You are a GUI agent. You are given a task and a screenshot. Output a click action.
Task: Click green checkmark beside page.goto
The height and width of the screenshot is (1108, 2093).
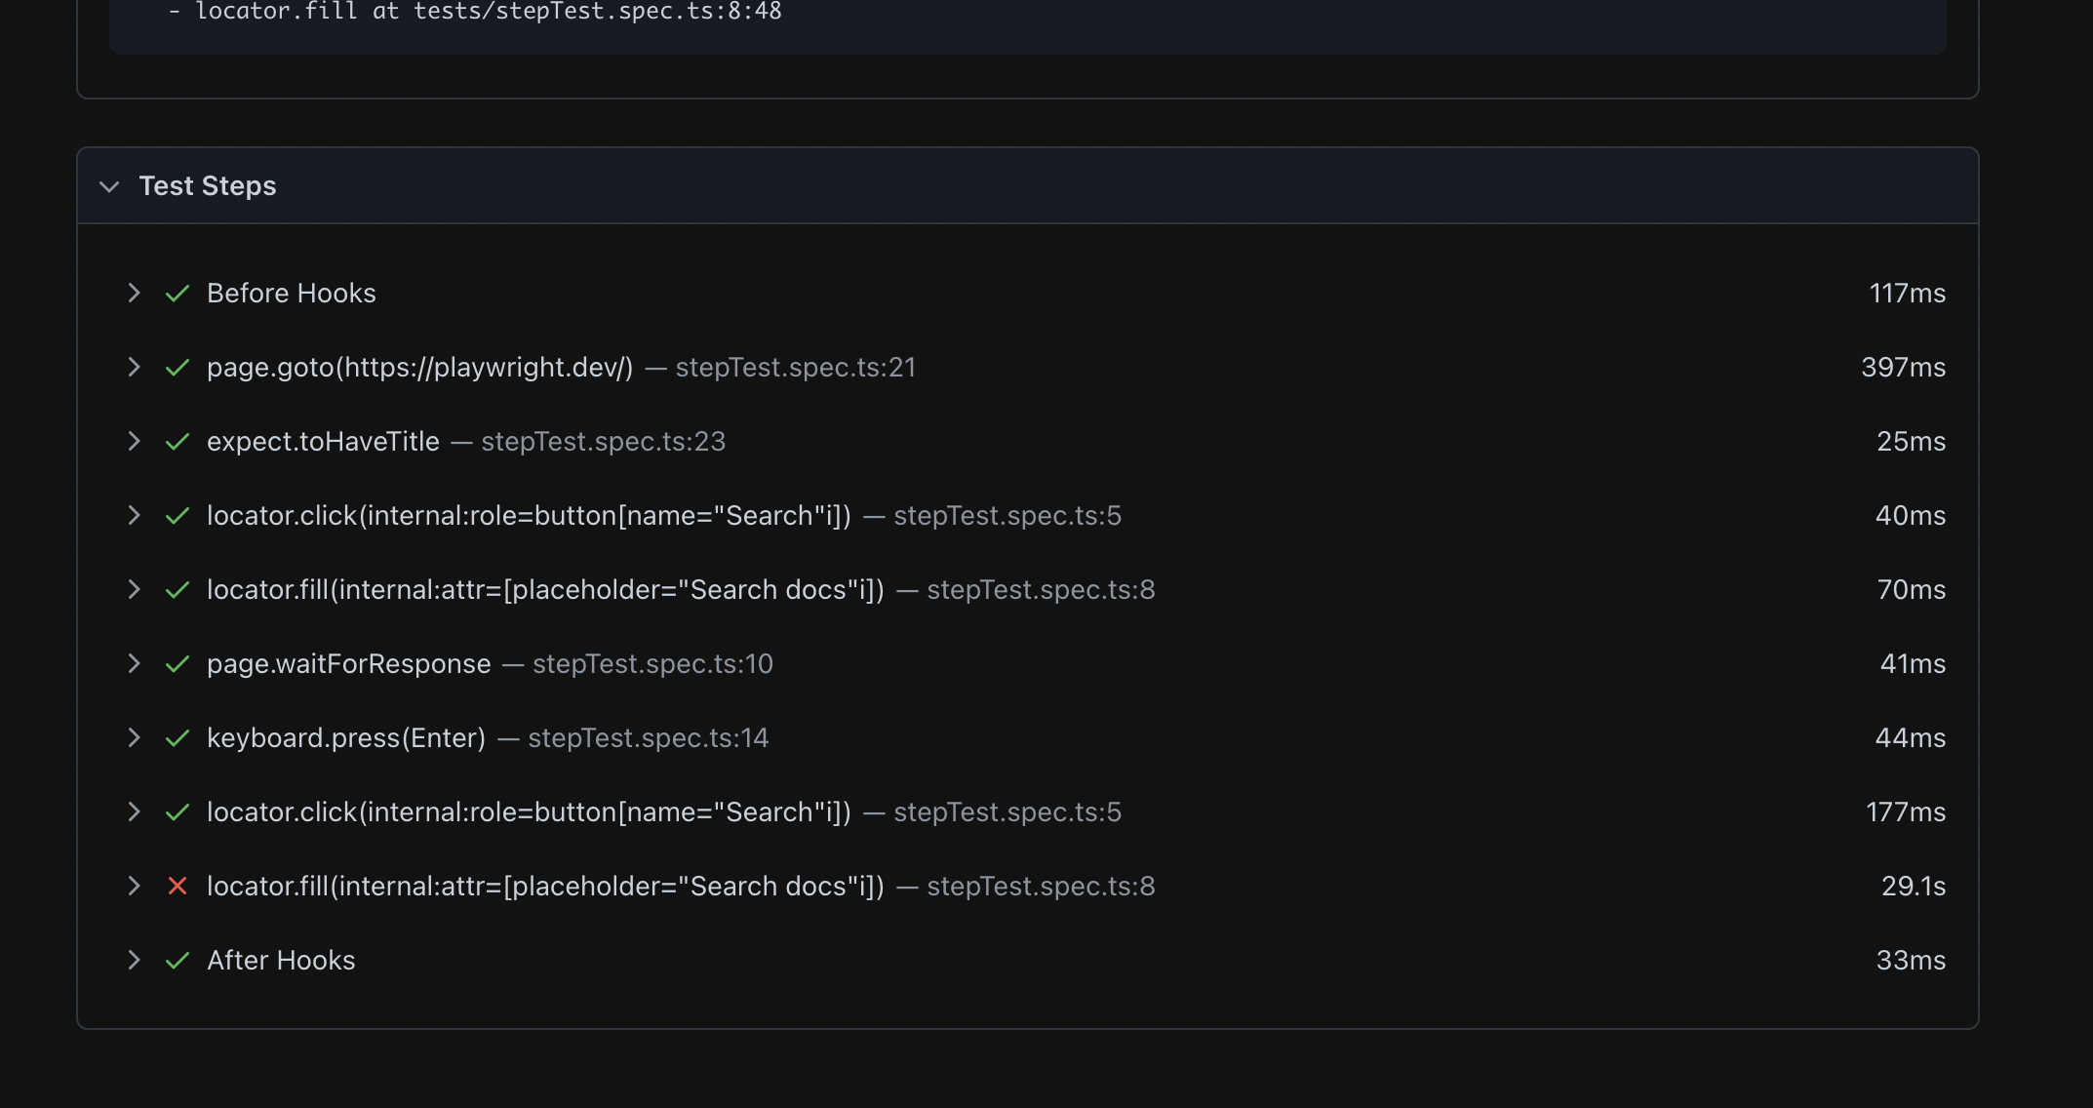point(178,367)
